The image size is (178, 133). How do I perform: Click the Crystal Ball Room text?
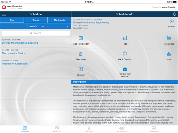tap(81, 28)
